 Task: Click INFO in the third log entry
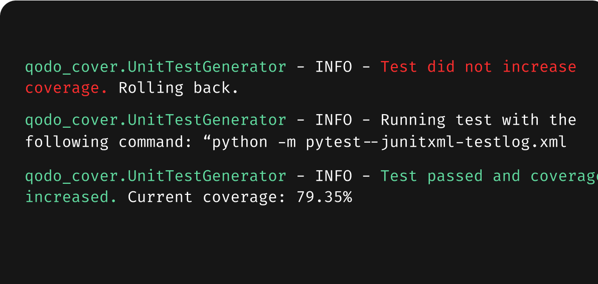(334, 176)
